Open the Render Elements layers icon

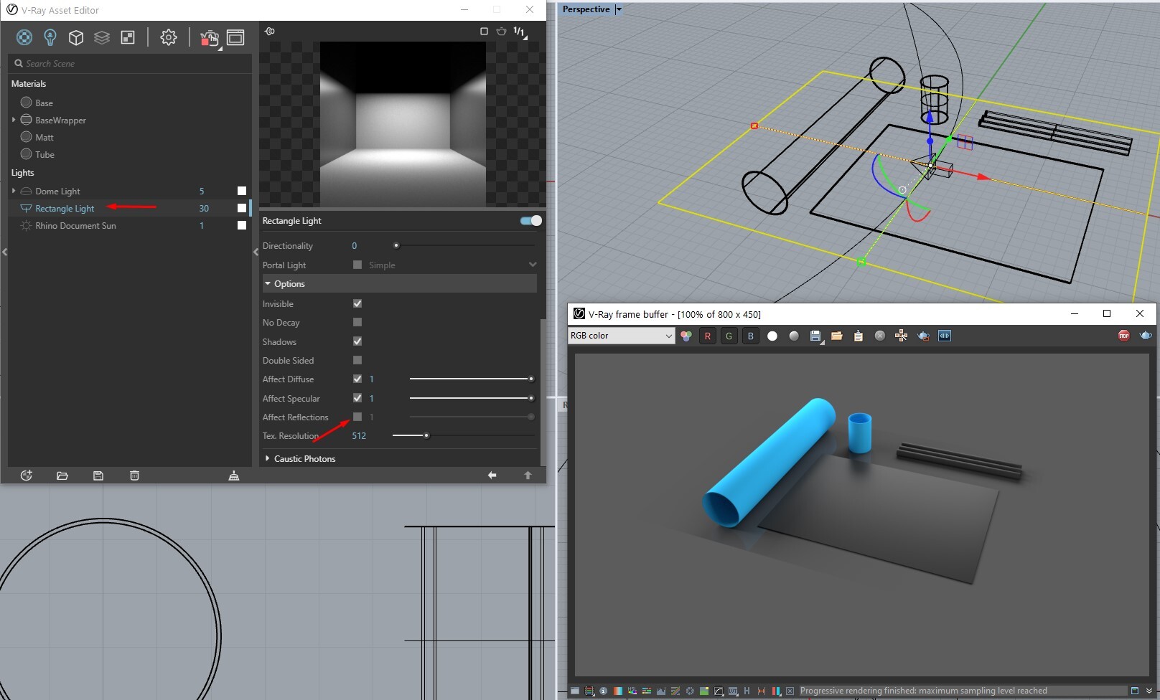click(x=102, y=37)
